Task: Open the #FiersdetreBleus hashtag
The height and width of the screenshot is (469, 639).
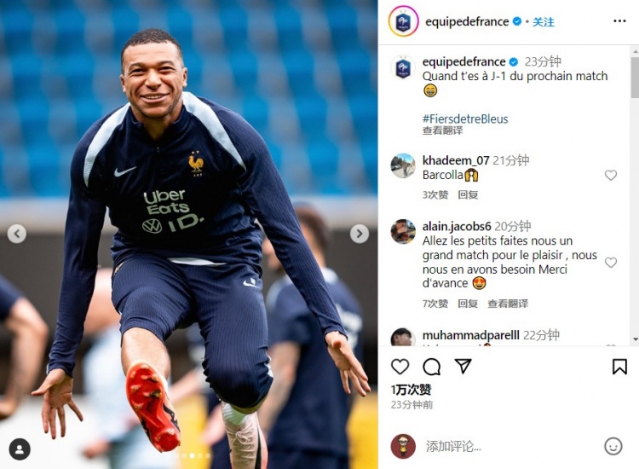Action: (465, 119)
